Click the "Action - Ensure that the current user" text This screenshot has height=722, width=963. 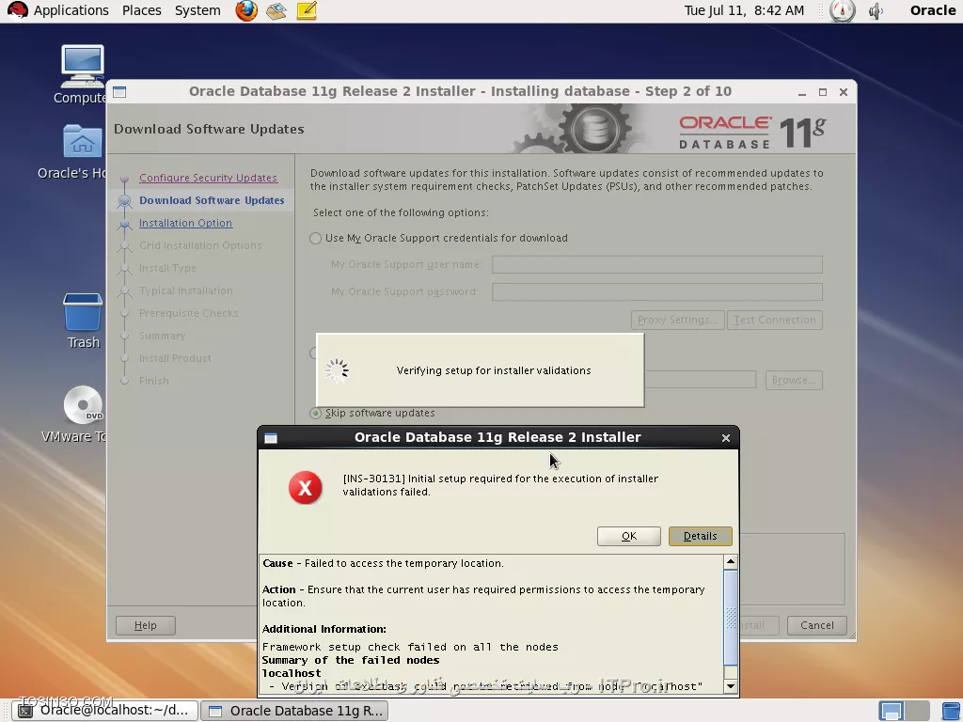pyautogui.click(x=483, y=596)
